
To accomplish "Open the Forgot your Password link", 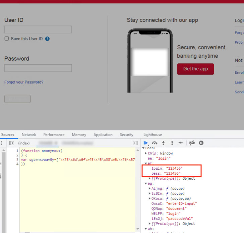I will [x=24, y=82].
